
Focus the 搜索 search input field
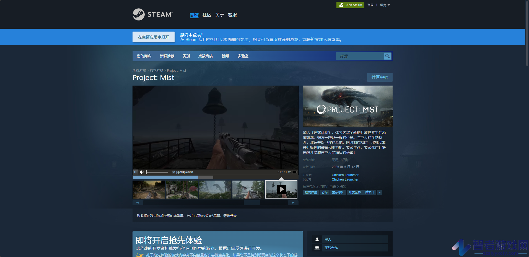[x=360, y=56]
